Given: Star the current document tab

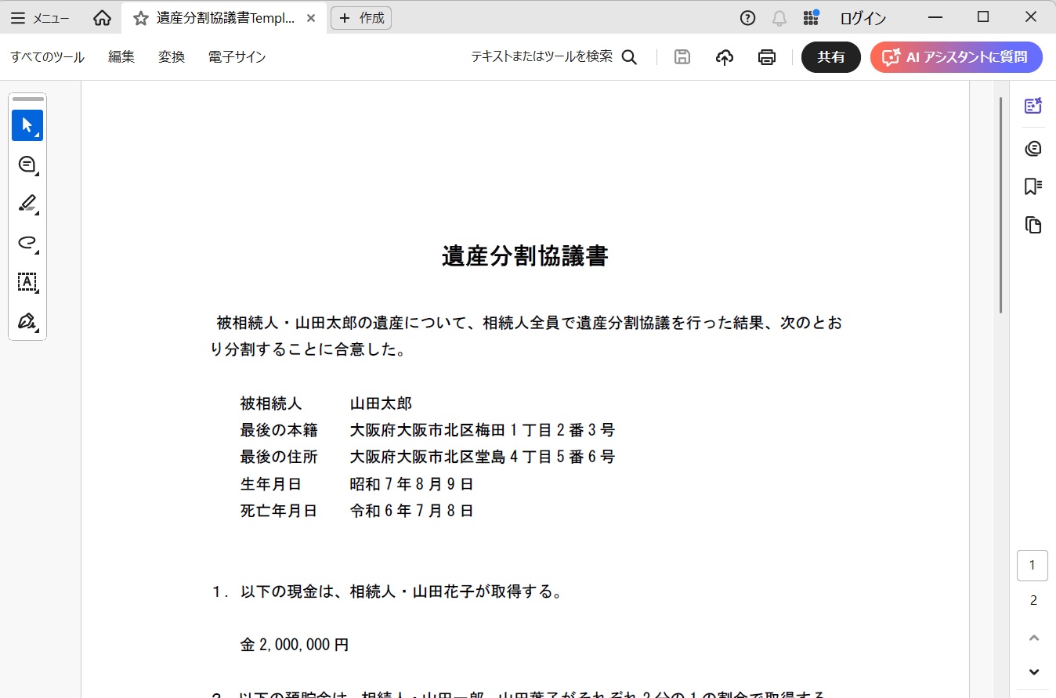Looking at the screenshot, I should coord(141,18).
